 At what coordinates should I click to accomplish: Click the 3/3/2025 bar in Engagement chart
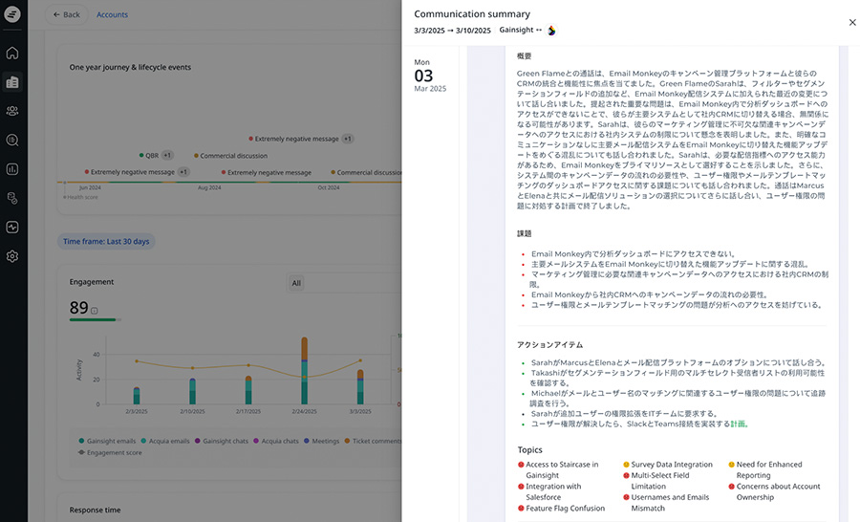click(x=360, y=387)
